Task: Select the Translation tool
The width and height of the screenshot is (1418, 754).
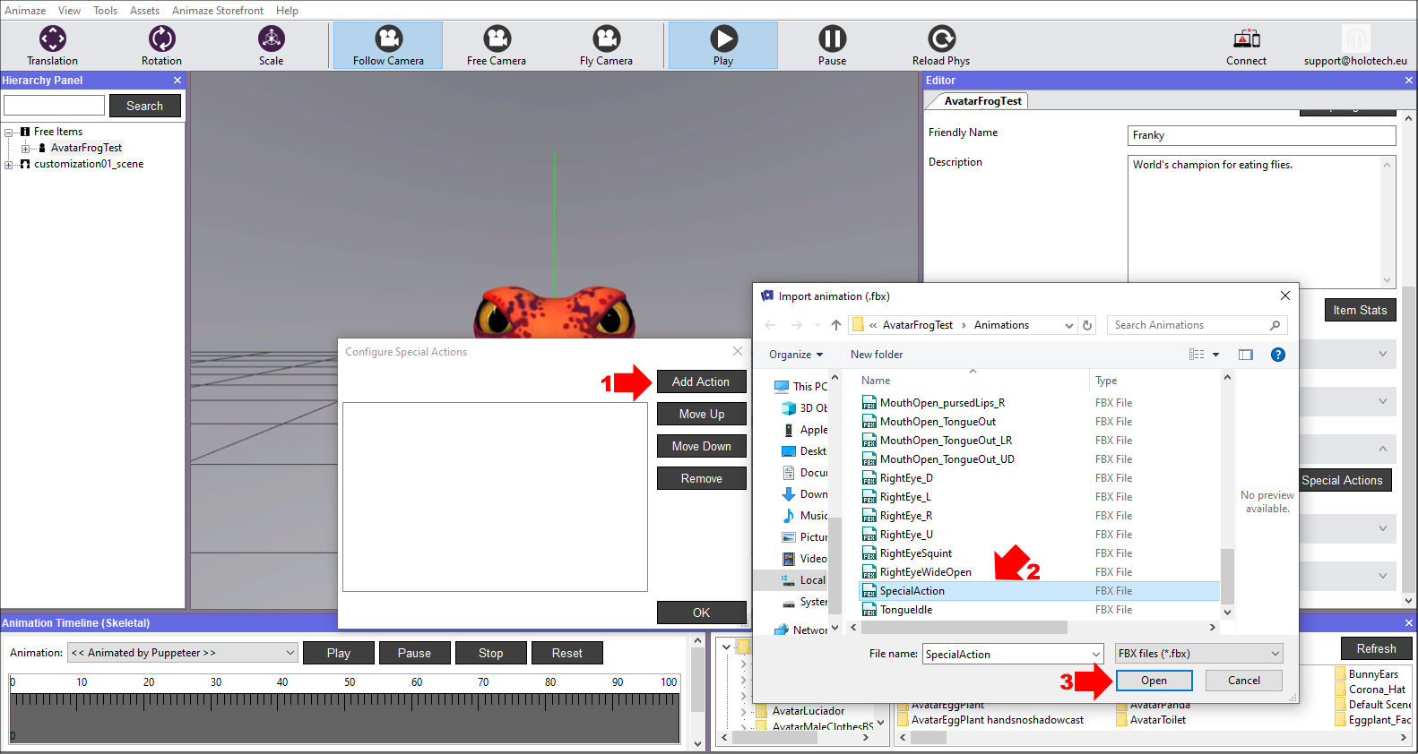Action: (52, 46)
